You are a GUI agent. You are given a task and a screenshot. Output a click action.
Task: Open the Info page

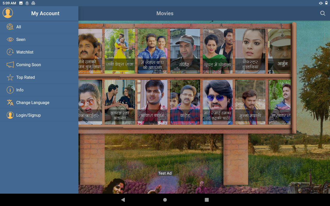[39, 90]
